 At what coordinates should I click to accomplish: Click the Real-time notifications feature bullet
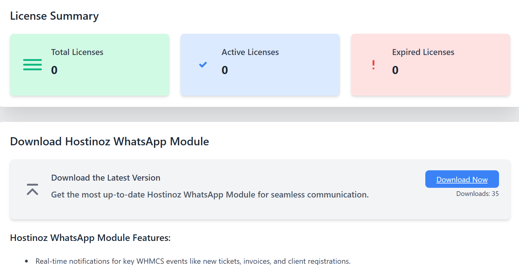coord(193,261)
